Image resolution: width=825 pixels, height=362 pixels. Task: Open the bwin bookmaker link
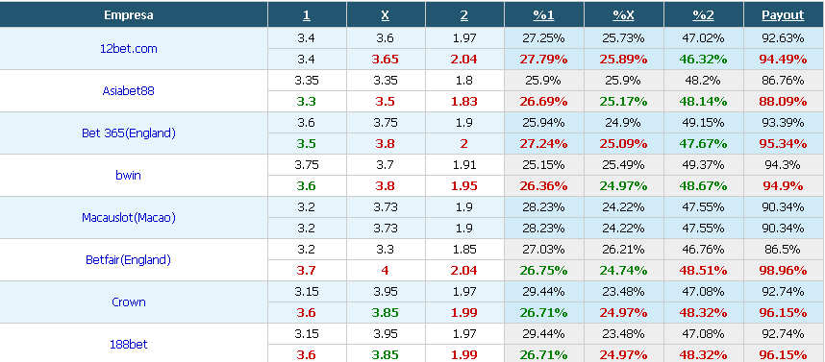tap(129, 176)
